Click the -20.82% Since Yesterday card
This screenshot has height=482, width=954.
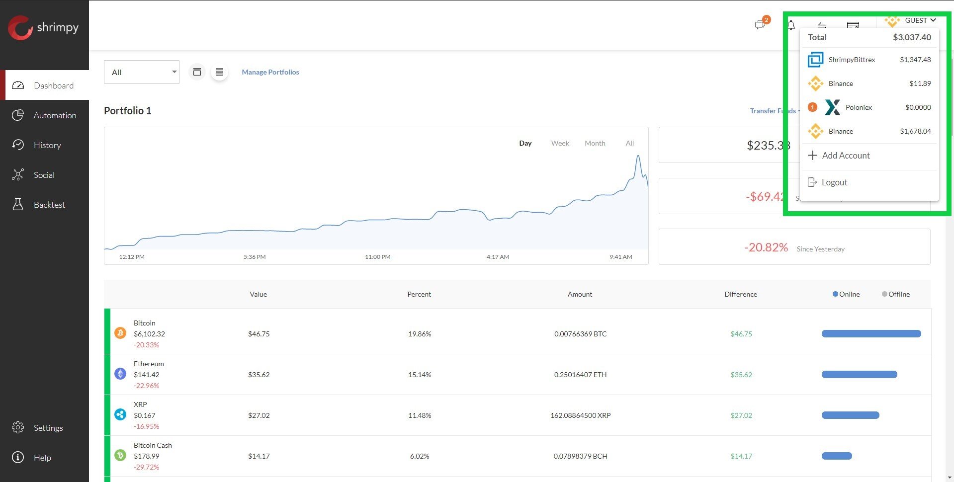794,247
